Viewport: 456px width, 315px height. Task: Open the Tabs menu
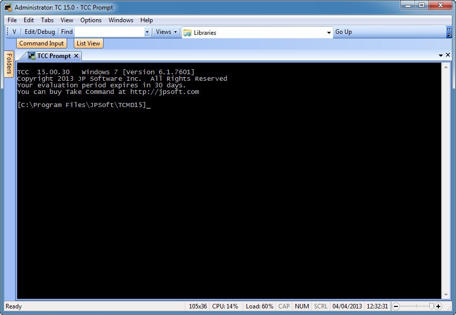click(47, 20)
